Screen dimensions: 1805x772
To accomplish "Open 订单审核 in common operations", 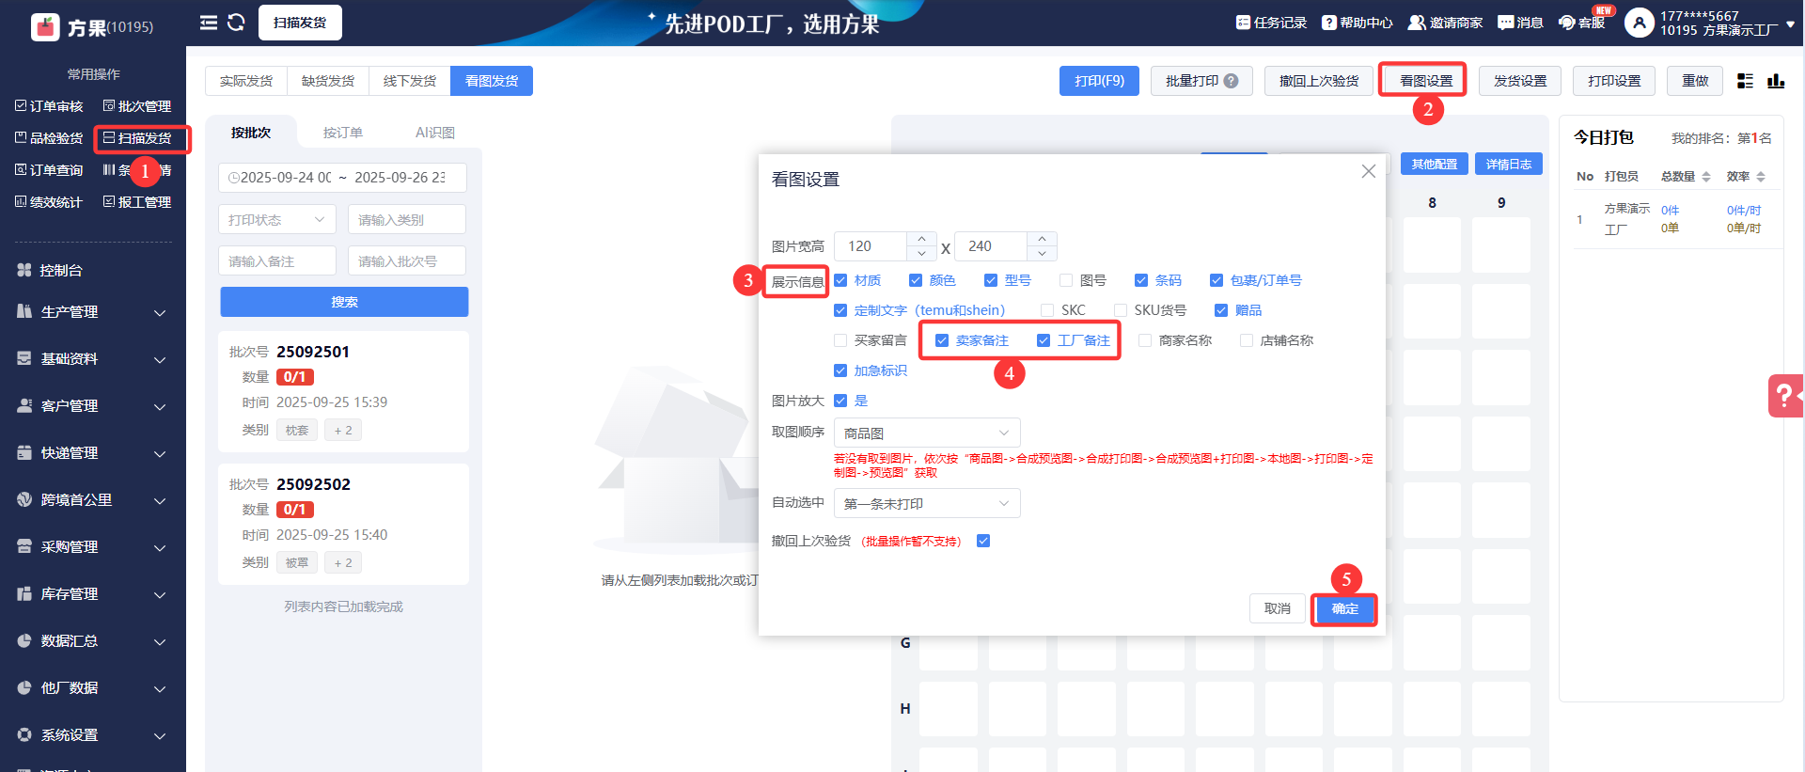I will tap(49, 106).
